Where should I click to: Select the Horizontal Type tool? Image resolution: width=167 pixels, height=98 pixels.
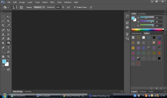8,48
